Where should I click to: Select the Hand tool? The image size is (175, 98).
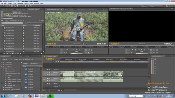(28, 6)
